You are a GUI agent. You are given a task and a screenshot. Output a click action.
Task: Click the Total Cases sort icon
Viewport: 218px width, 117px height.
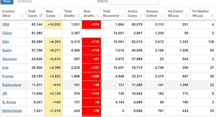click(41, 16)
